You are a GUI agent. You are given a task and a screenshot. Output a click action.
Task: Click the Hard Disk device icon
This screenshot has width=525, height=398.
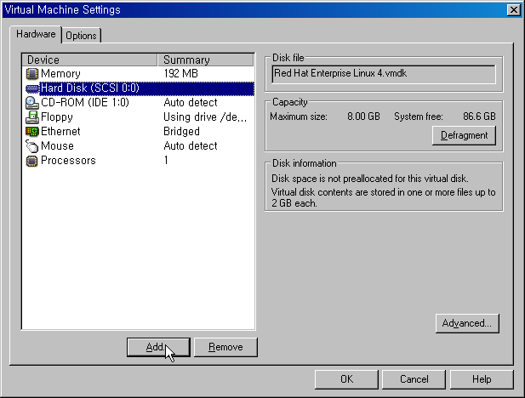[32, 88]
